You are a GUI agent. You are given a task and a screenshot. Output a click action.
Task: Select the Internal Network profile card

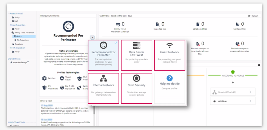pyautogui.click(x=103, y=88)
